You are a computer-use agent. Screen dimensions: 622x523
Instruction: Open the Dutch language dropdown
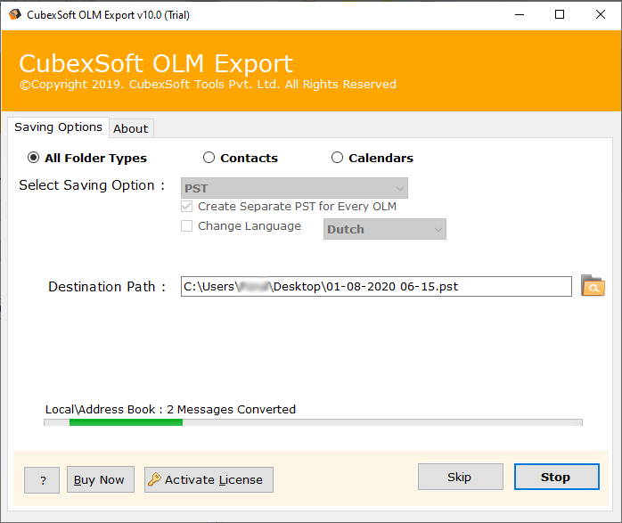tap(385, 229)
